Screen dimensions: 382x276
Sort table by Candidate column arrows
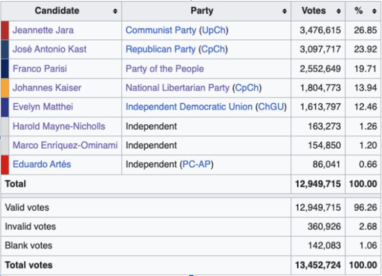[x=115, y=11]
